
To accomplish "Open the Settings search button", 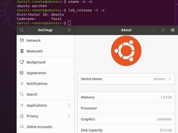I will 21,30.
